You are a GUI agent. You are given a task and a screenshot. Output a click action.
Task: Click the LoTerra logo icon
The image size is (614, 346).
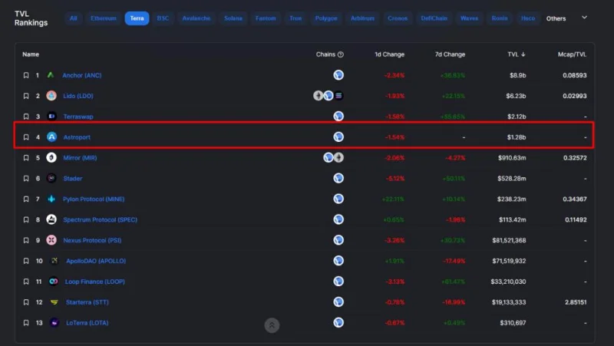[54, 322]
